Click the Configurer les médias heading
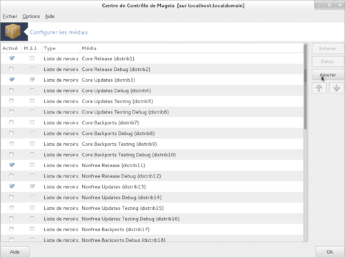Screen dimensions: 345x258 point(59,32)
